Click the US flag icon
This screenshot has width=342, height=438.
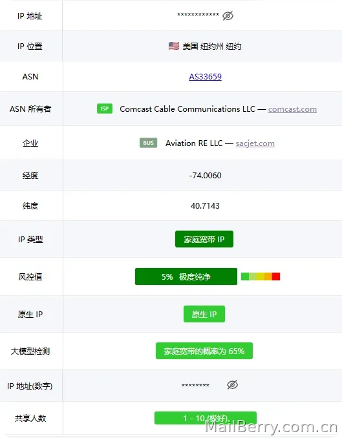174,46
